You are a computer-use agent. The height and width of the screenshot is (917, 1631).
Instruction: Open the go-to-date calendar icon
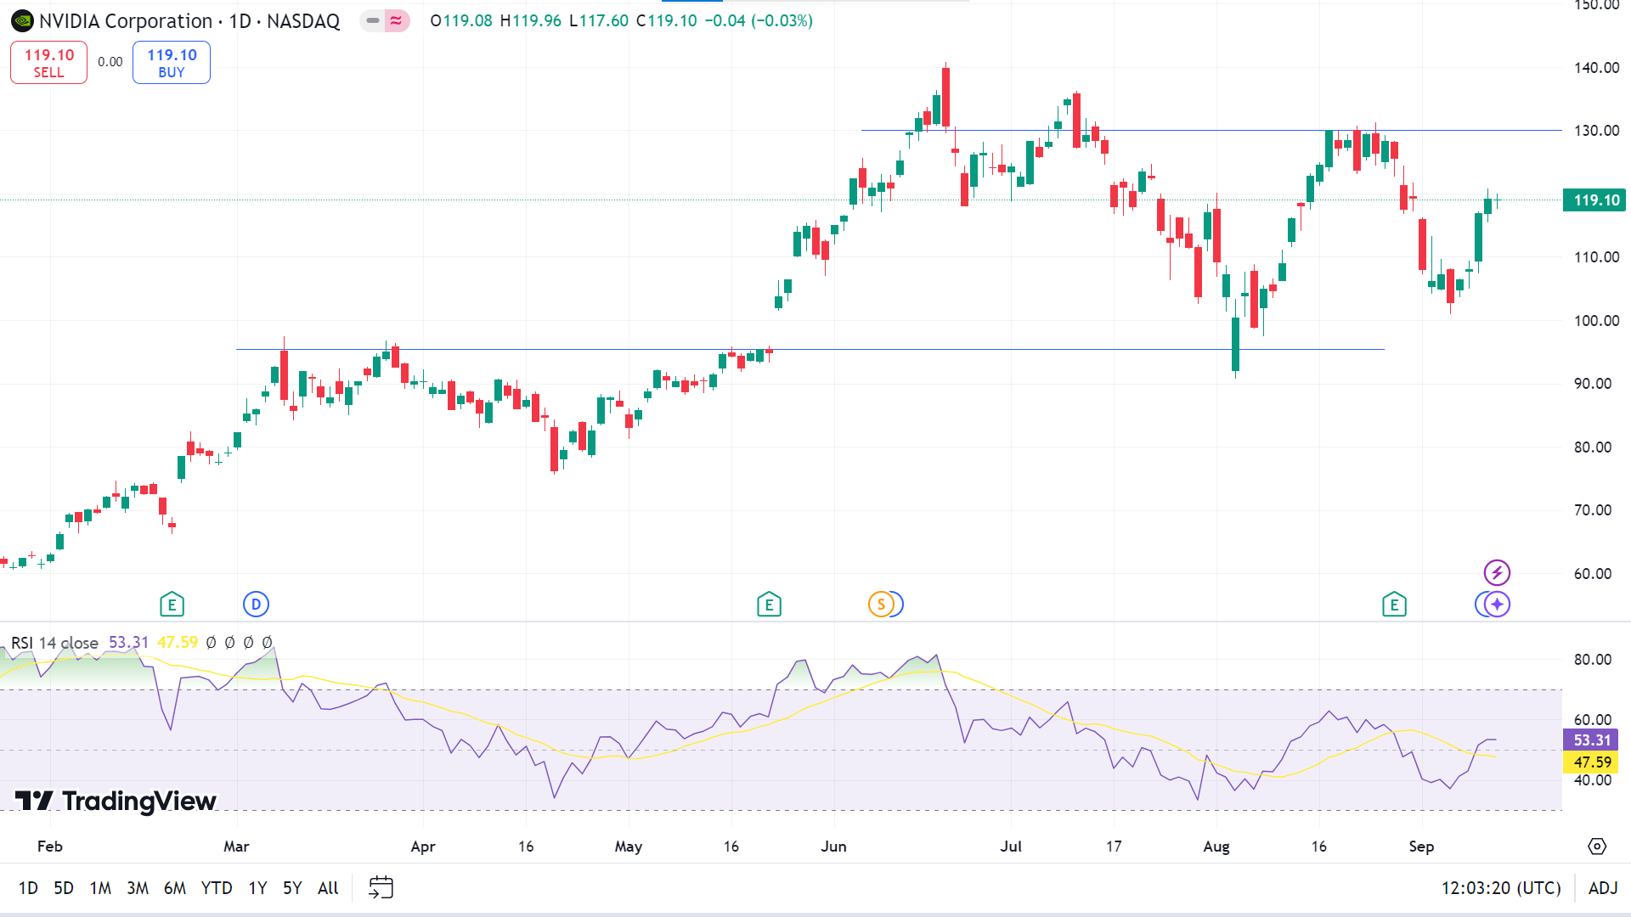(381, 887)
